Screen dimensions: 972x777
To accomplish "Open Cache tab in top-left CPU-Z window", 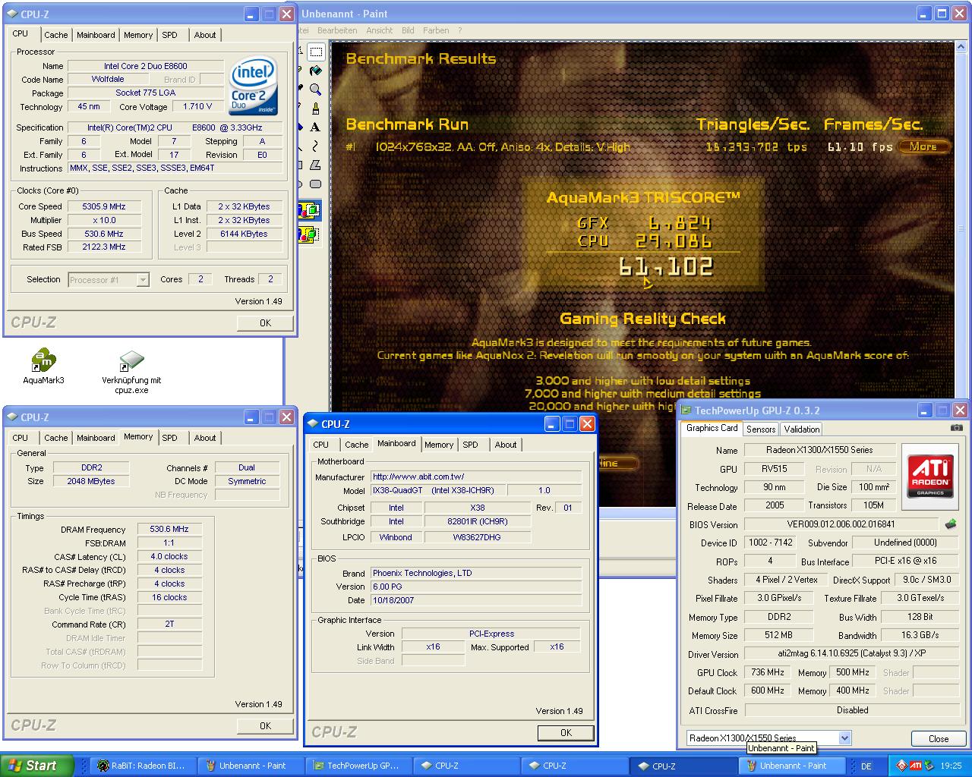I will point(55,35).
